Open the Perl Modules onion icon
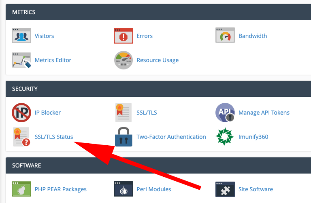 tap(124, 189)
